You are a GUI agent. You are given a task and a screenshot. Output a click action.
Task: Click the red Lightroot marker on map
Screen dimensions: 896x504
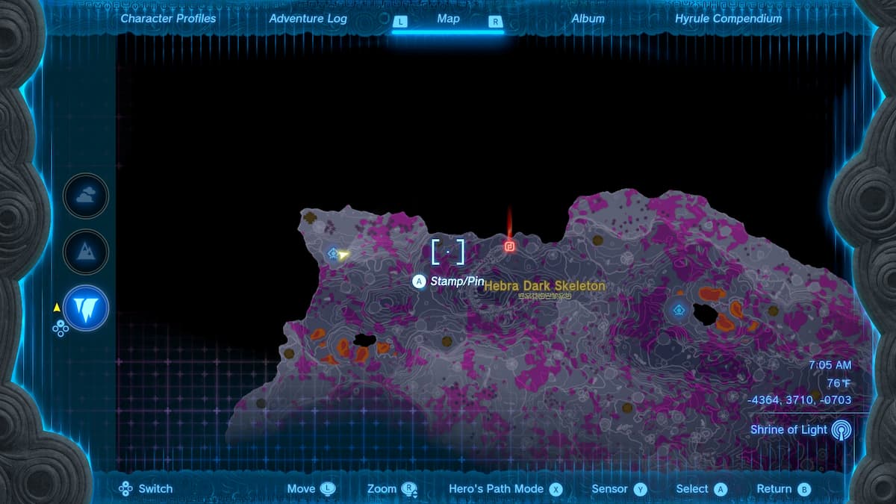pyautogui.click(x=509, y=246)
